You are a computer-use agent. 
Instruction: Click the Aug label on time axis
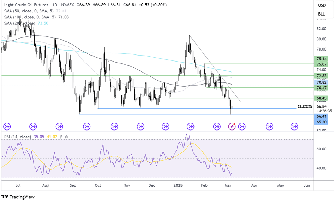pyautogui.click(x=46, y=185)
